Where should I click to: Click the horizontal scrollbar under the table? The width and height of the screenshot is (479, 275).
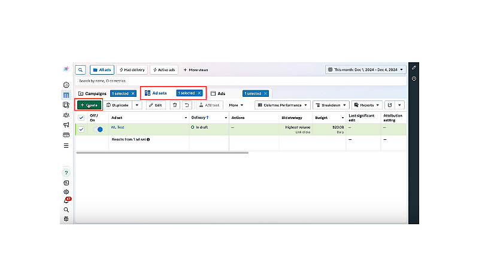(162, 152)
